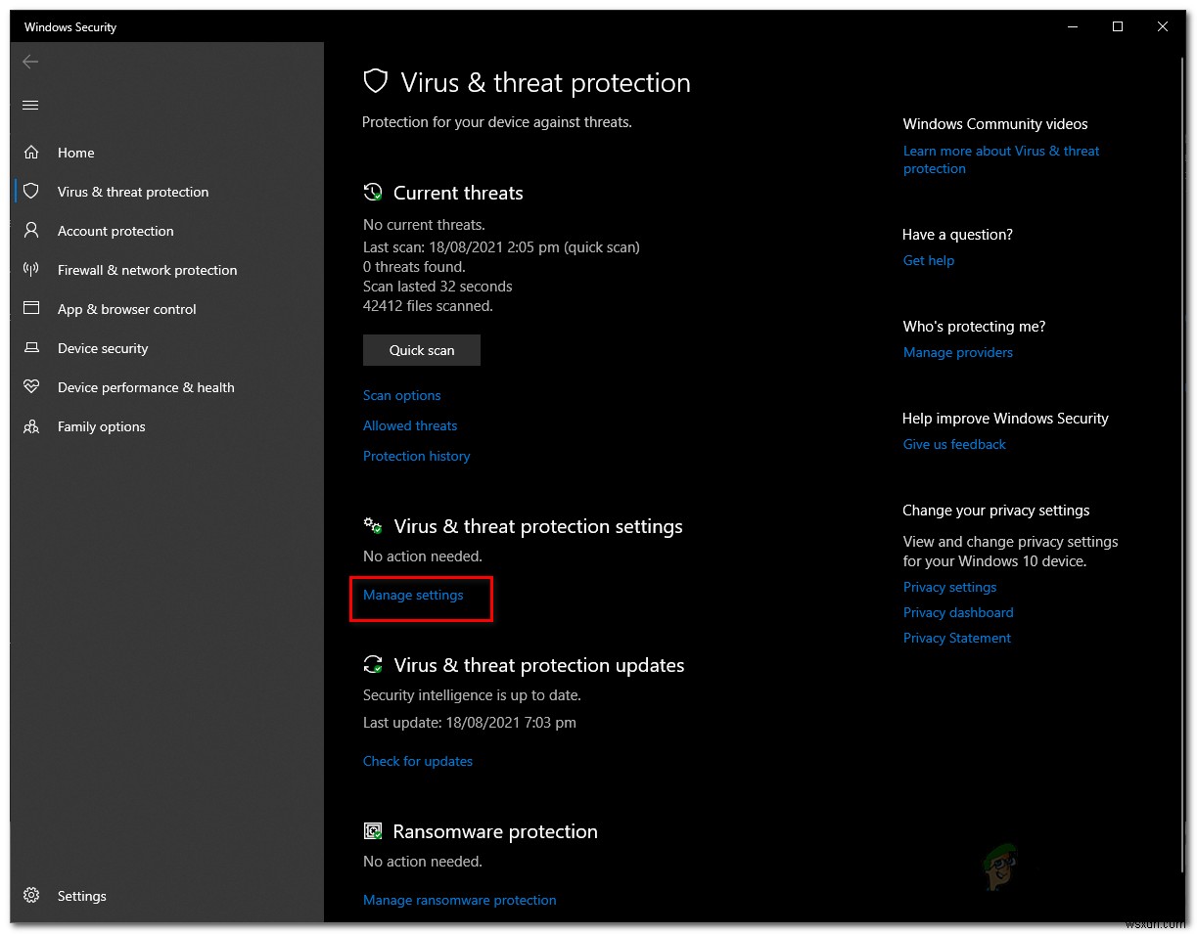Open Family options using its icon
This screenshot has width=1197, height=934.
point(30,426)
